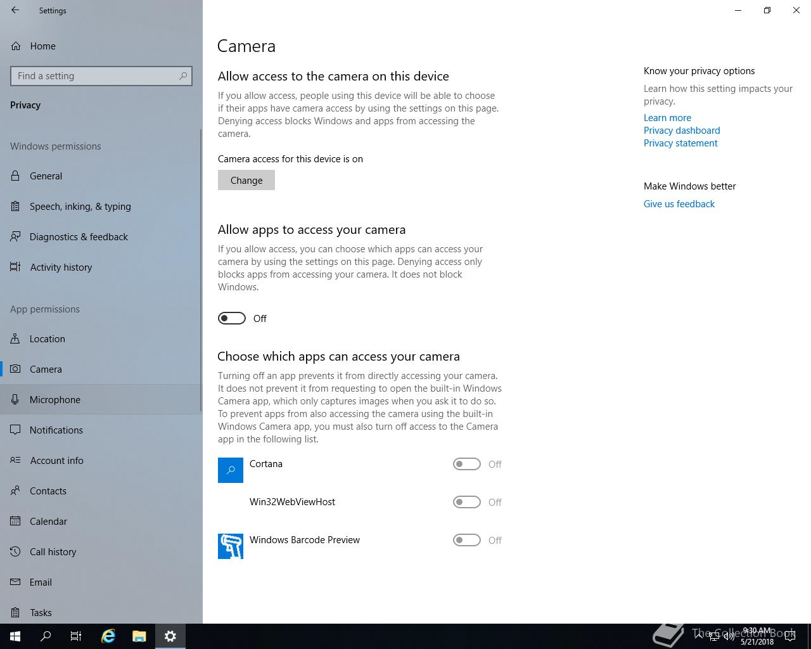Select the Call history icon
The height and width of the screenshot is (649, 811).
(x=15, y=551)
